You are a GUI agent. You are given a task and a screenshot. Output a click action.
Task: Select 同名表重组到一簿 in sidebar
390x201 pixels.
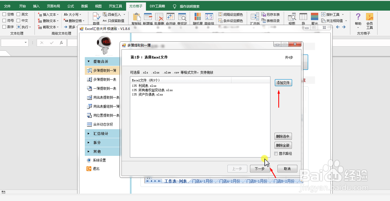click(x=103, y=106)
